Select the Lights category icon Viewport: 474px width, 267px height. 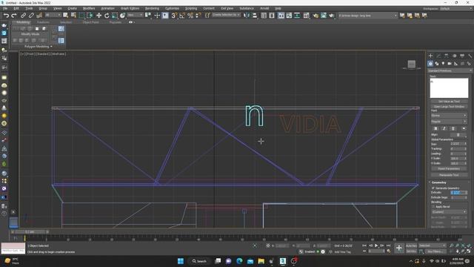[x=443, y=64]
